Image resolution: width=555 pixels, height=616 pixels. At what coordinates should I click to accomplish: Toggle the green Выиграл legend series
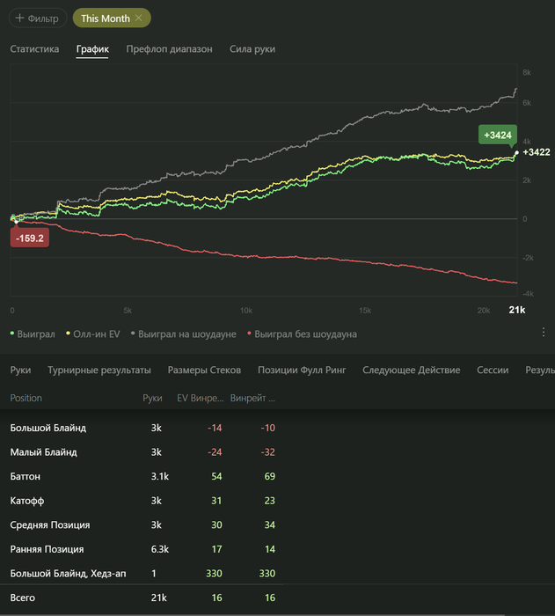[33, 334]
